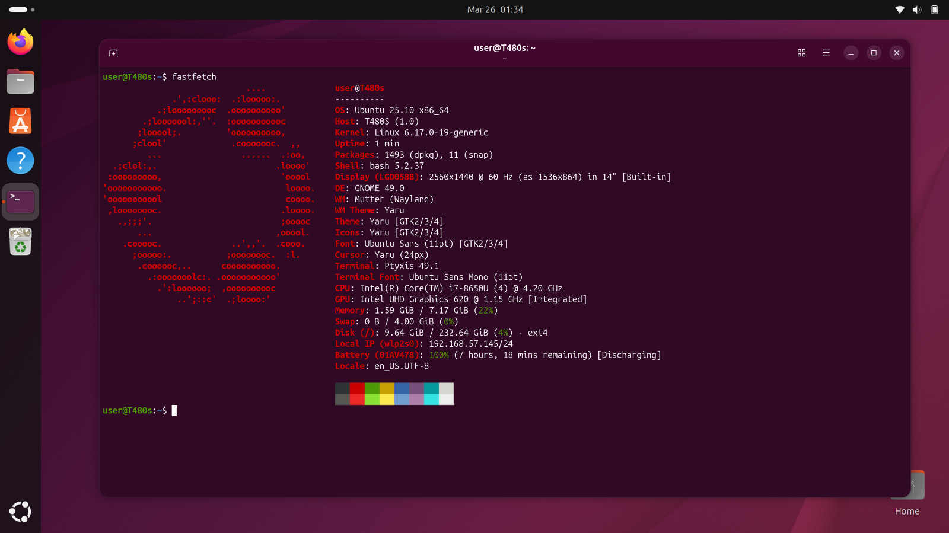Open the Ubuntu App Center dock icon
949x533 pixels.
[20, 121]
